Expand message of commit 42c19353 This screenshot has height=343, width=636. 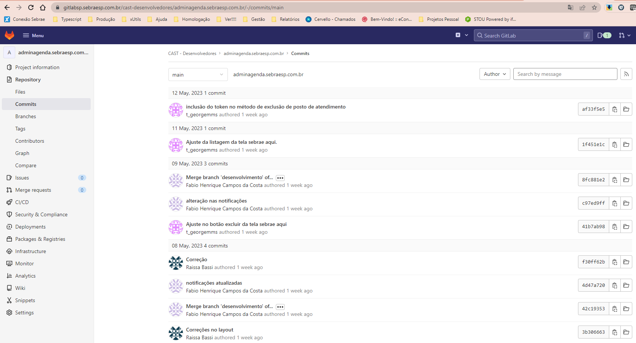280,307
